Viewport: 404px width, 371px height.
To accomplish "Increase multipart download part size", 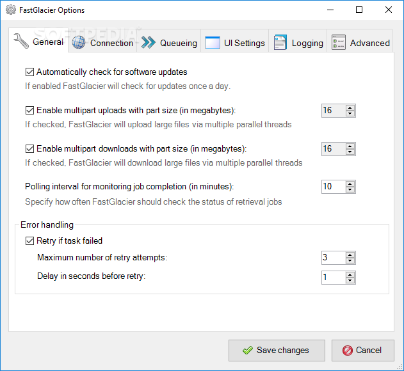I will (x=350, y=146).
